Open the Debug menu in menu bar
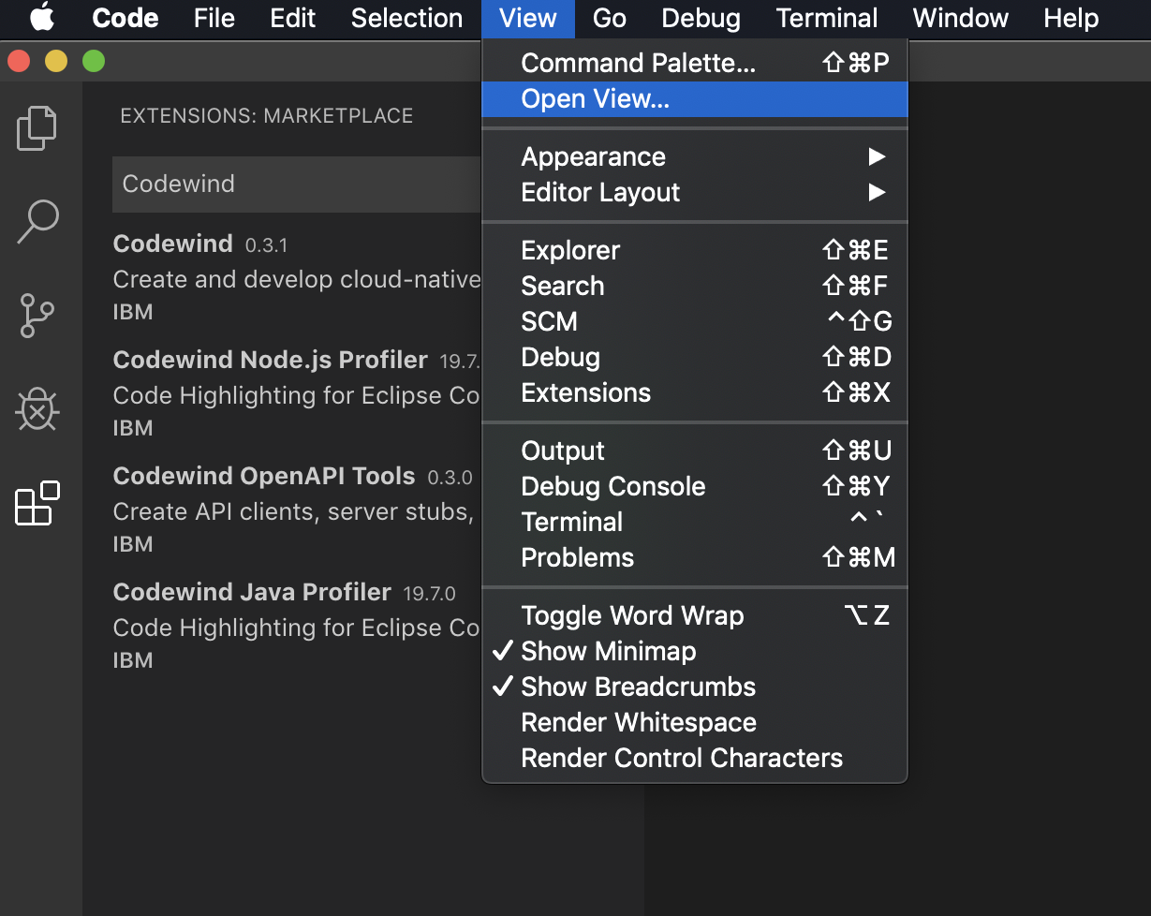1151x916 pixels. [x=701, y=18]
